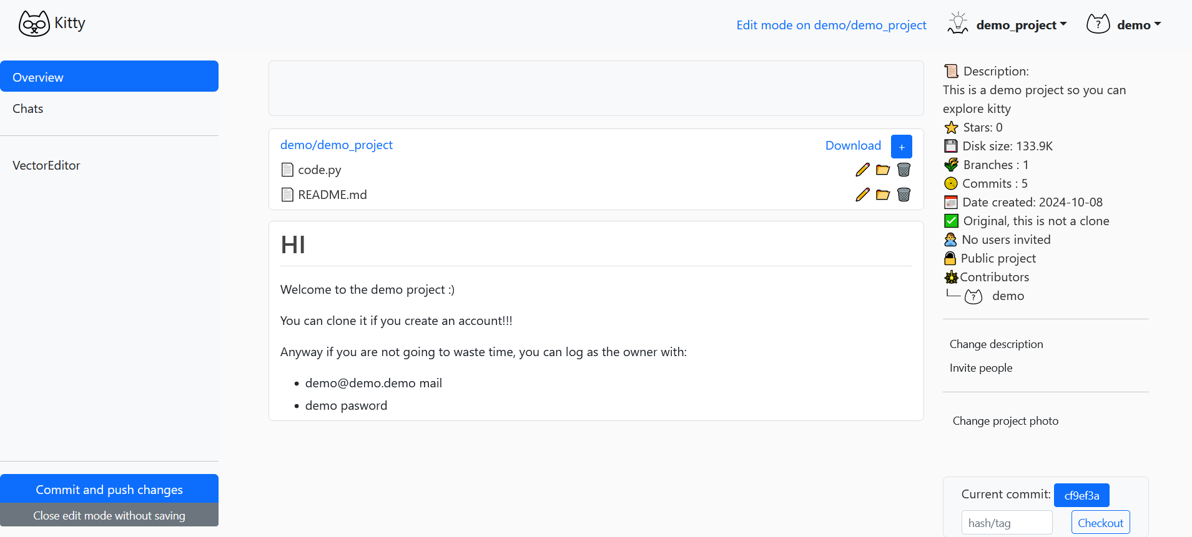Click the Download link
Image resolution: width=1192 pixels, height=537 pixels.
(x=854, y=145)
